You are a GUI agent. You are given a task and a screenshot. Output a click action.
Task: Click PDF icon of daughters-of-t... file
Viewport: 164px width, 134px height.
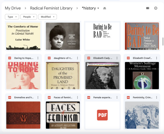[49, 58]
